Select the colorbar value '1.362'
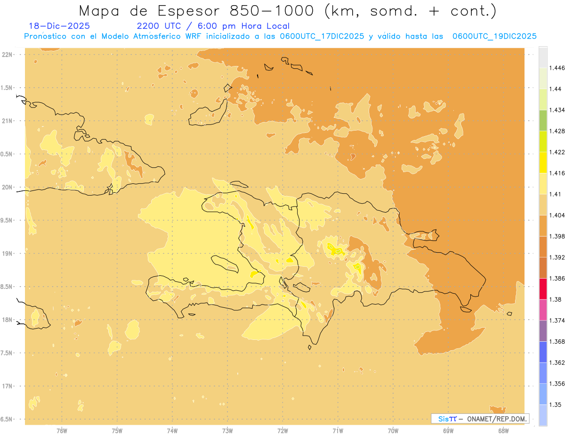 [x=557, y=363]
